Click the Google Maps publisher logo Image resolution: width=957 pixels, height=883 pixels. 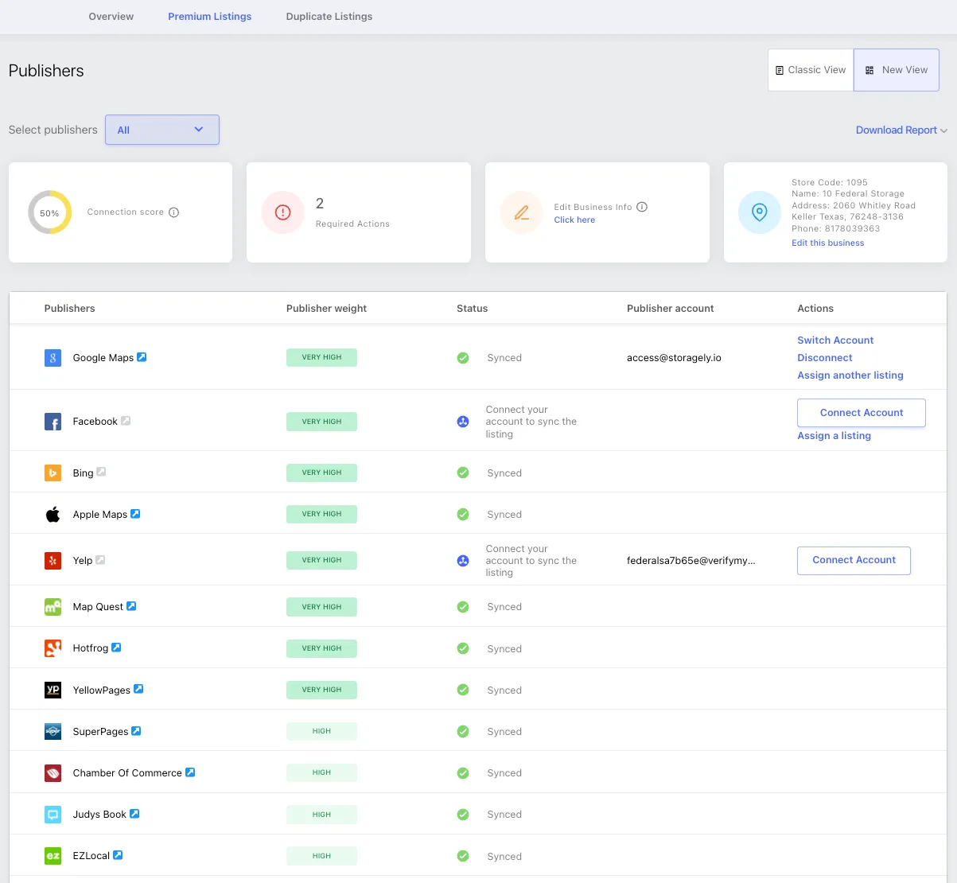[x=53, y=358]
